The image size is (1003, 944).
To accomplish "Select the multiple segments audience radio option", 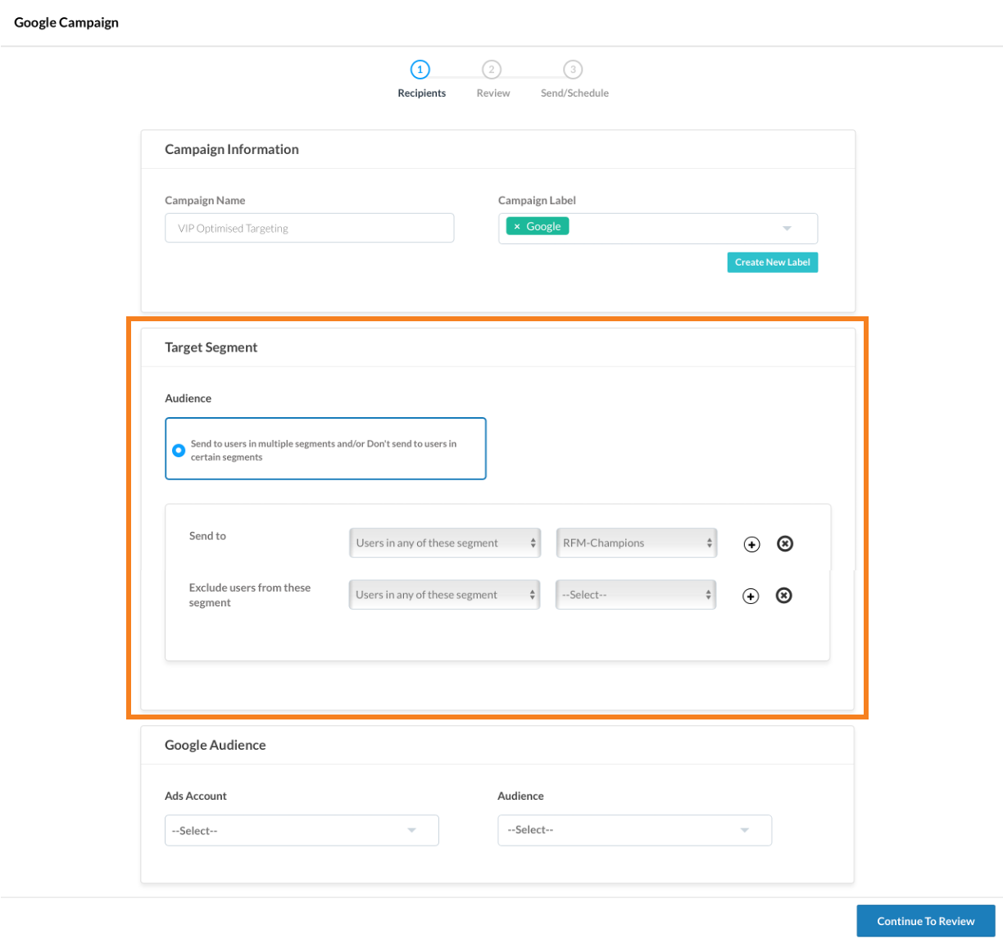I will click(x=179, y=450).
